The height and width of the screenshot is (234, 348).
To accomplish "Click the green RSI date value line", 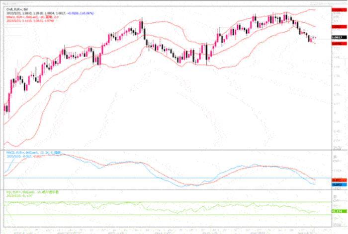I will pyautogui.click(x=19, y=196).
